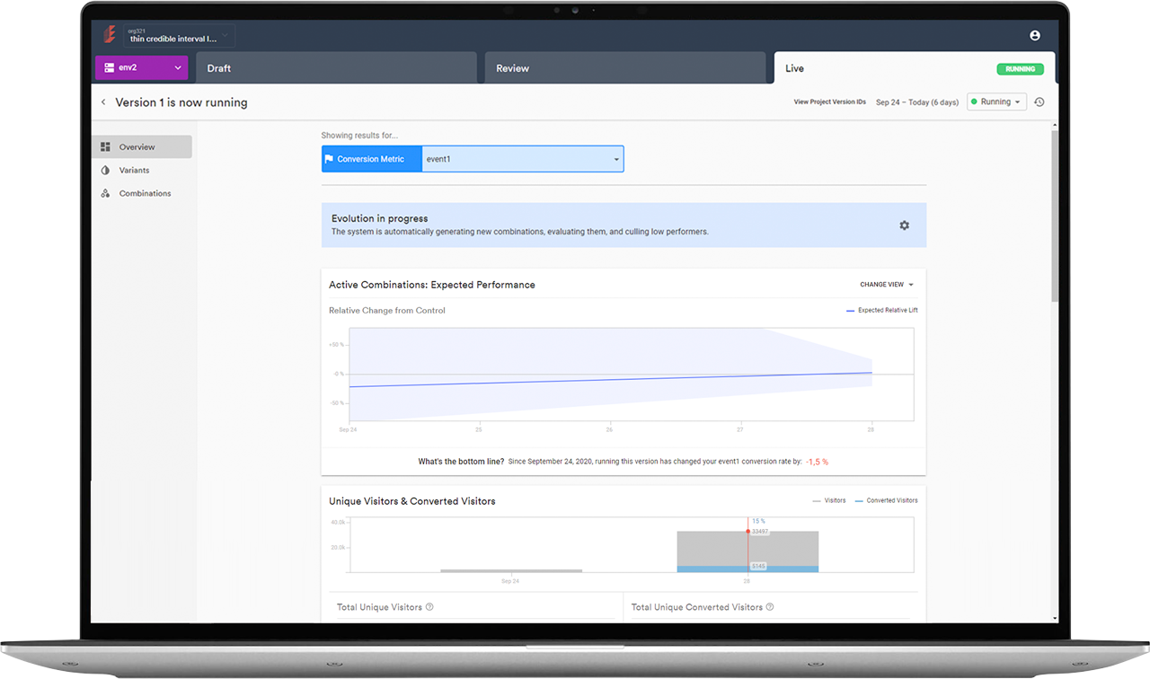Viewport: 1150px width, 679px height.
Task: Click the red marker on visitors chart
Action: [x=747, y=532]
